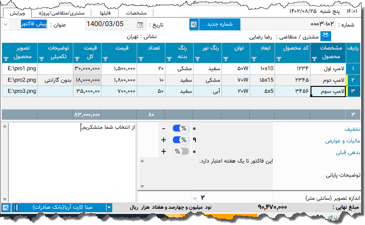Click the filter icon in رنگ نور column

[197, 59]
